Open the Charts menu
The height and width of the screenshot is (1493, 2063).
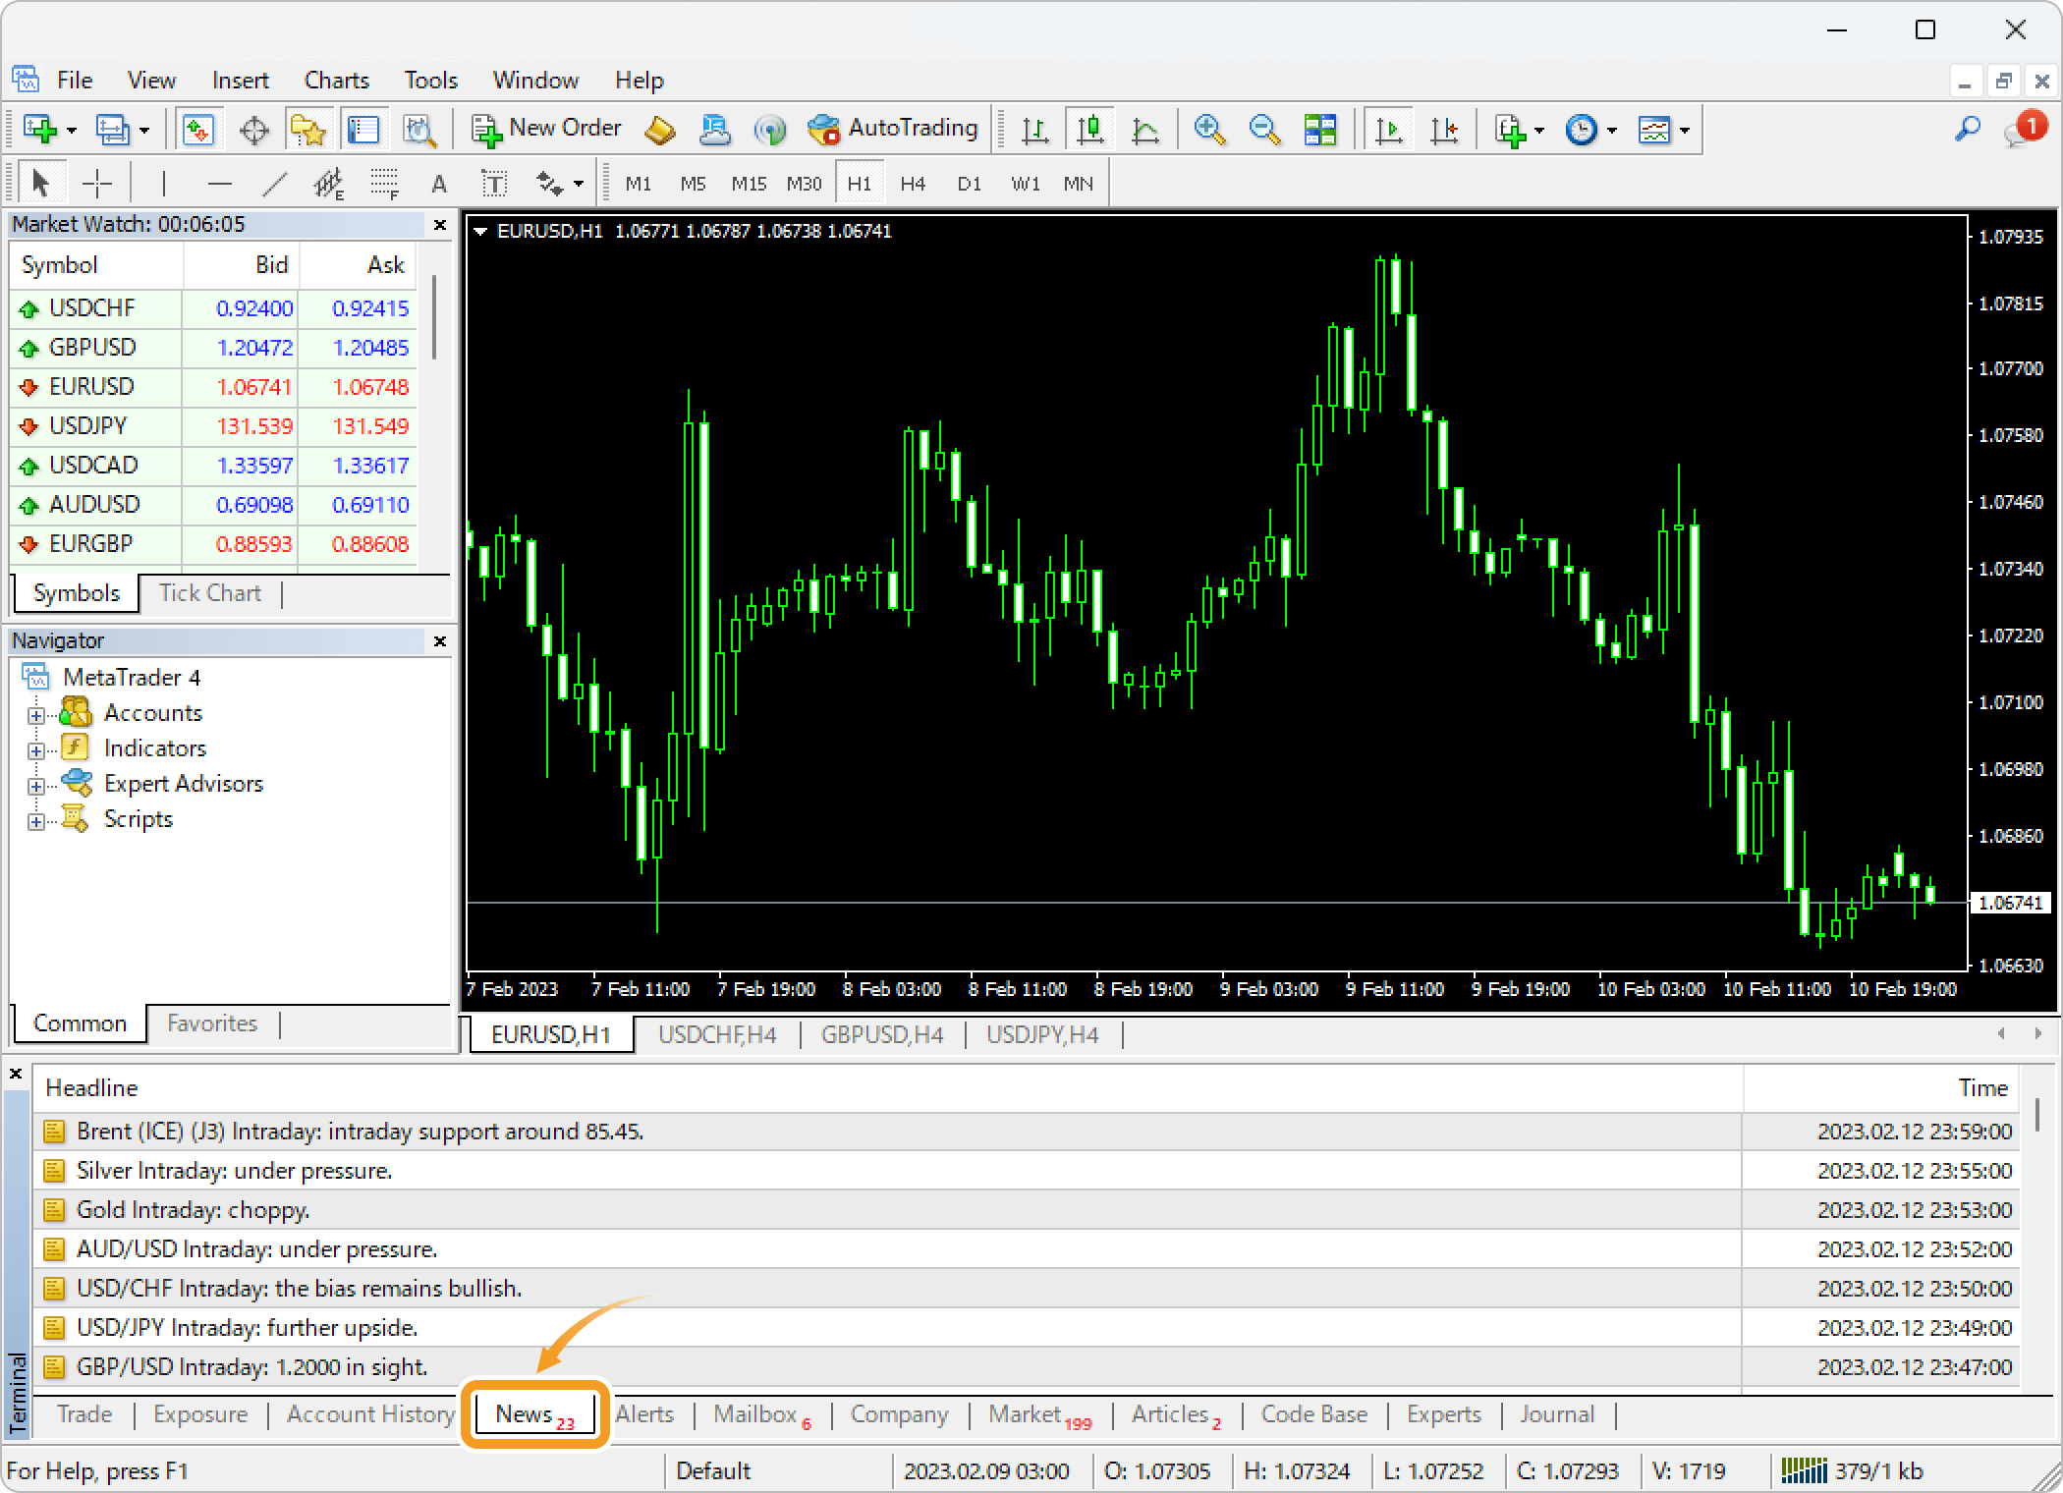pos(336,81)
